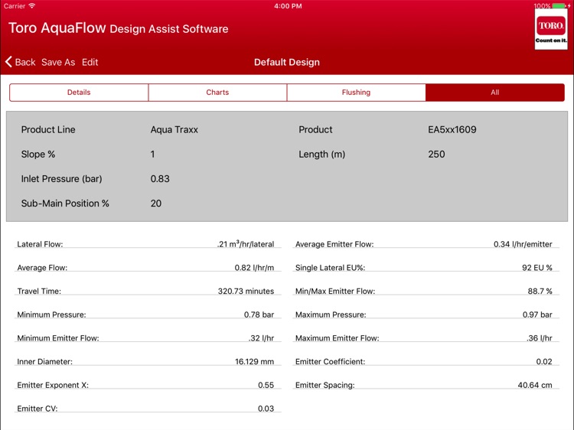
Task: Tap the Maximum Emitter Flow value .36 l/hr
Action: (540, 337)
